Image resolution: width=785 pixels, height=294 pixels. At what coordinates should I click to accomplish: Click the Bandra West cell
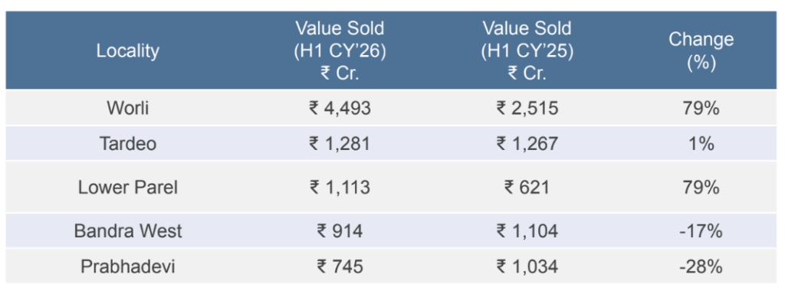[x=128, y=231]
